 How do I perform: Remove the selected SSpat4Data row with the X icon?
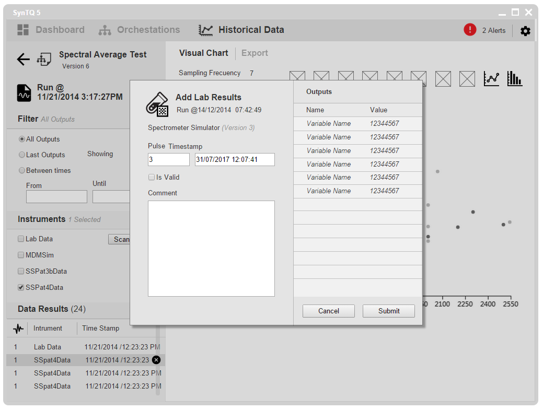click(x=156, y=360)
